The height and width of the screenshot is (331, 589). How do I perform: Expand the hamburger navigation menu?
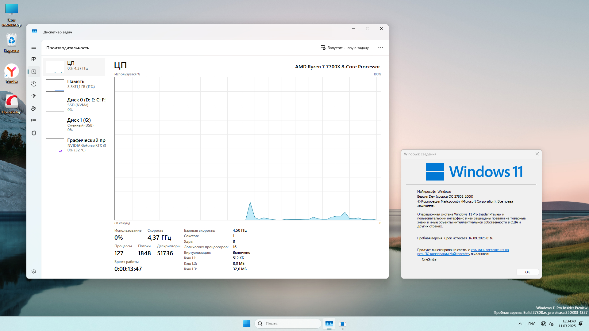click(x=34, y=47)
